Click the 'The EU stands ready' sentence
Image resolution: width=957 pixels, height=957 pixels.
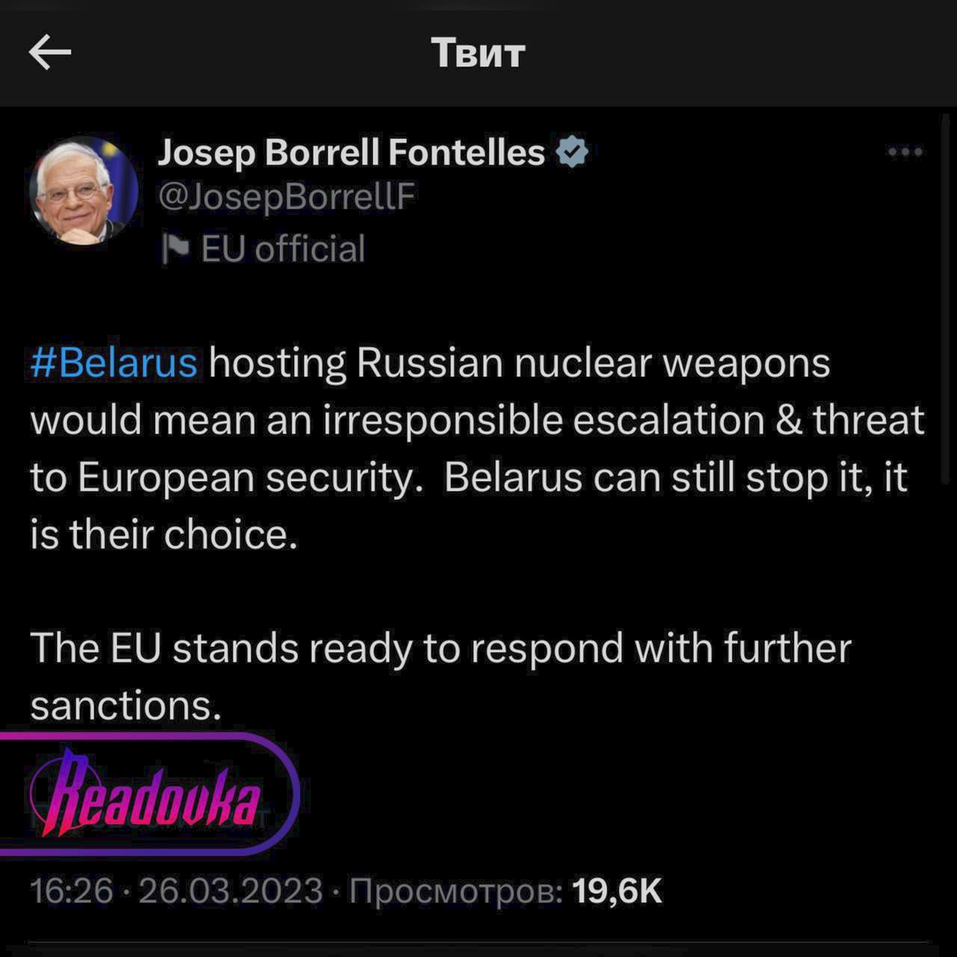pos(440,649)
